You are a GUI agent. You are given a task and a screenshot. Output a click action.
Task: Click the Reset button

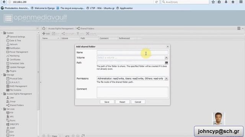(122, 102)
